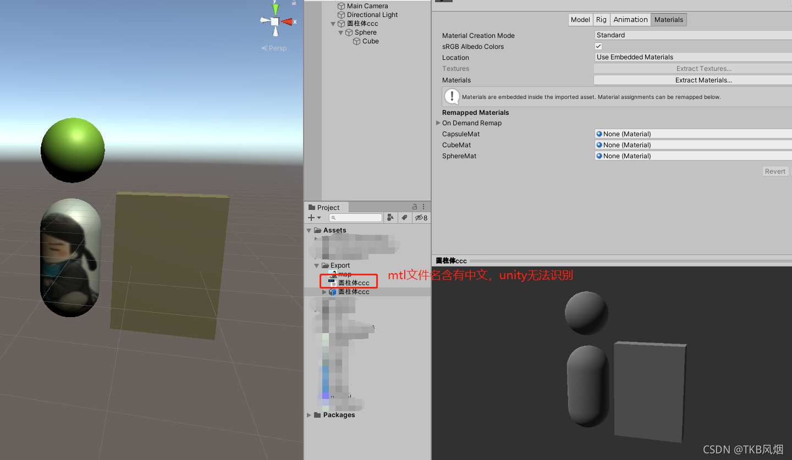792x460 pixels.
Task: Click the cube icon beside Directional Light
Action: 342,15
